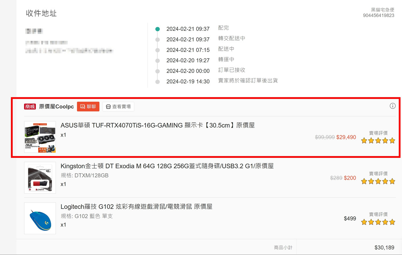Click the 配送中 tracking entry at 07:15
The height and width of the screenshot is (255, 402).
pos(226,49)
